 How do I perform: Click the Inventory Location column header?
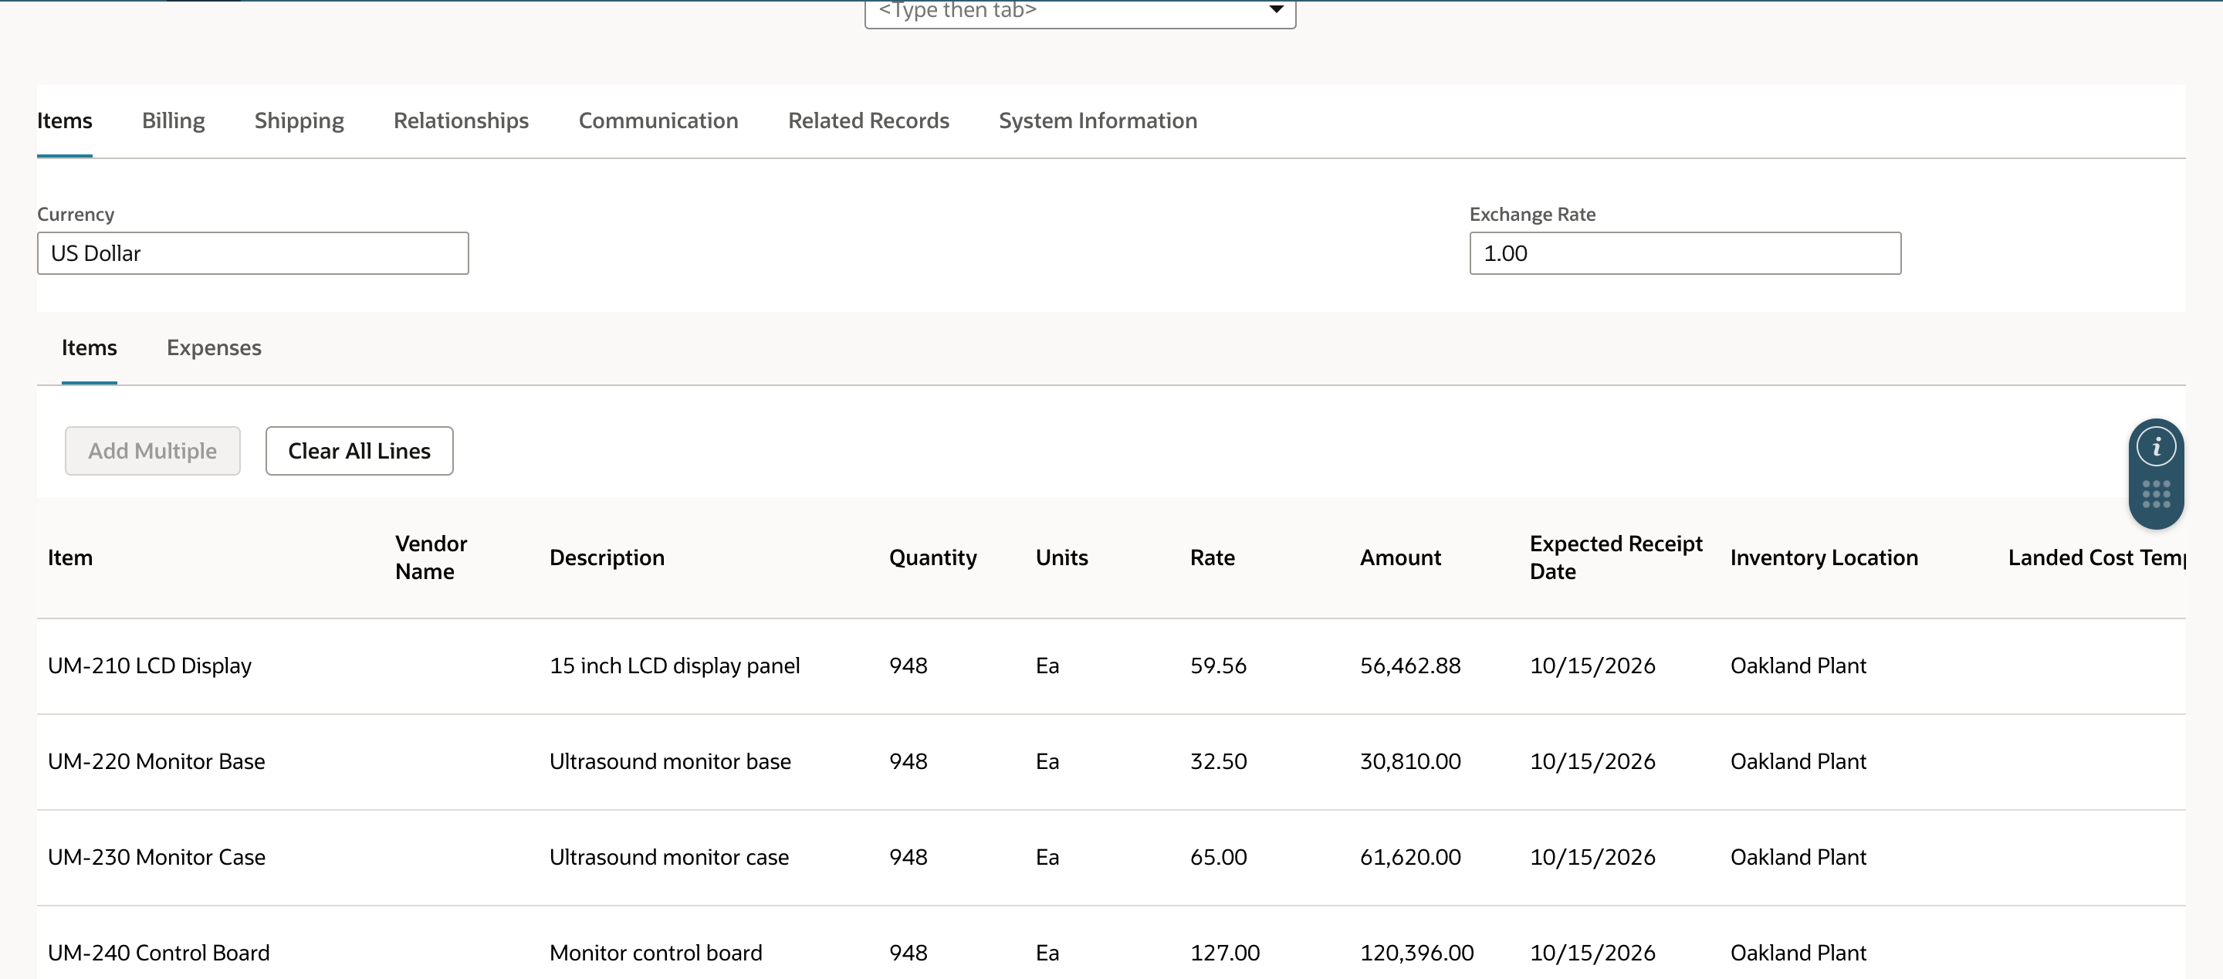coord(1823,557)
